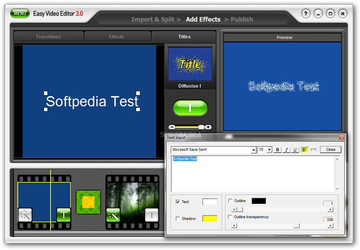
Task: Select the left text alignment icon
Action: click(x=304, y=150)
